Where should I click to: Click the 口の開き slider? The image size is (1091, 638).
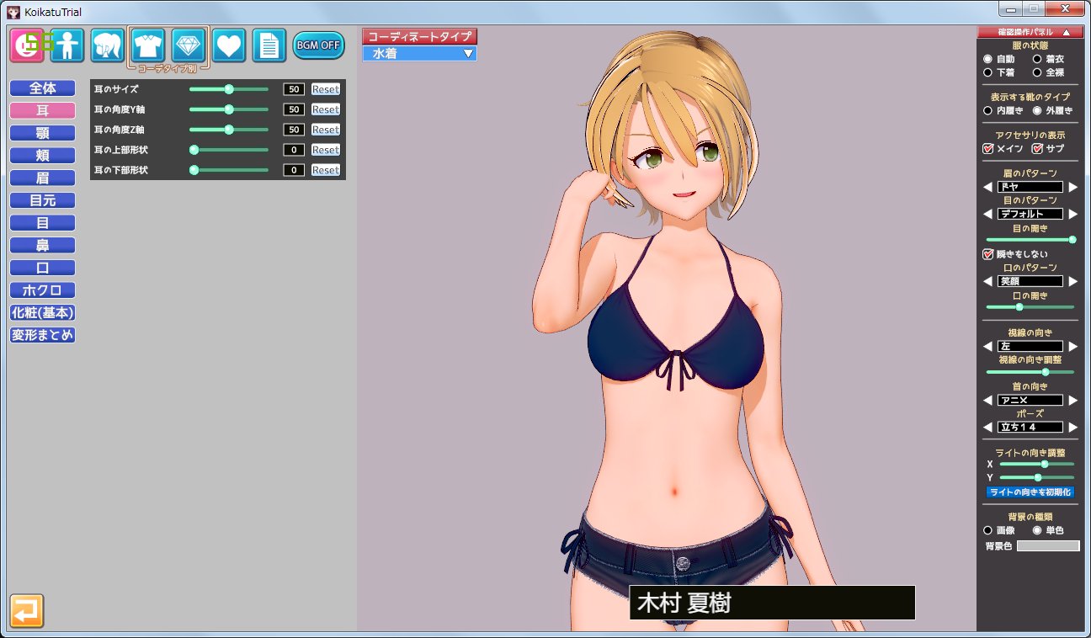1030,306
